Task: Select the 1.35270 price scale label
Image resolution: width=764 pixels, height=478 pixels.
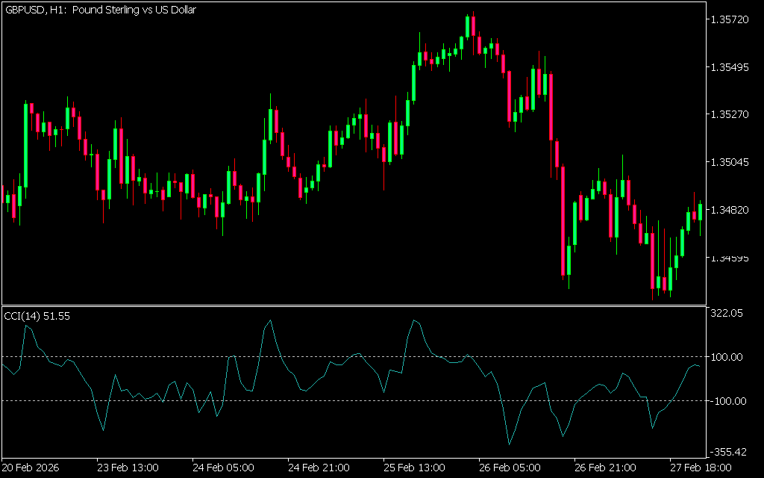Action: [x=730, y=115]
